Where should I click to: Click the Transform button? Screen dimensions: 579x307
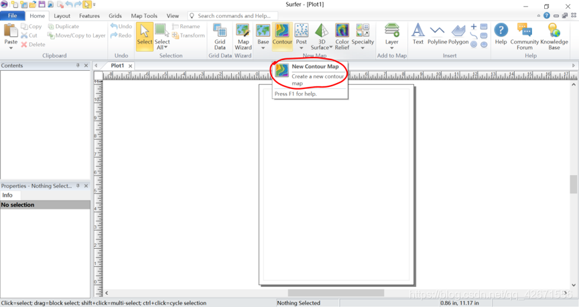point(188,35)
